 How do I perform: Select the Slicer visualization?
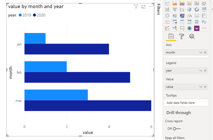pyautogui.click(x=175, y=22)
